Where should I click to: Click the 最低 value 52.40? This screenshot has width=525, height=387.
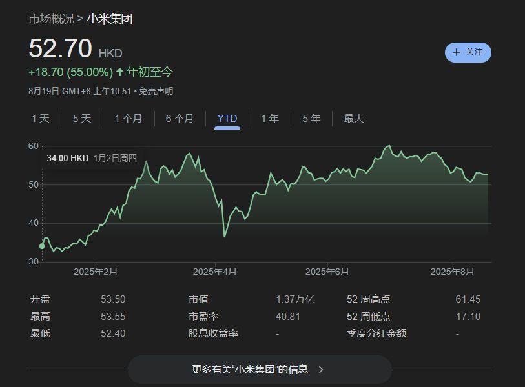click(x=113, y=333)
